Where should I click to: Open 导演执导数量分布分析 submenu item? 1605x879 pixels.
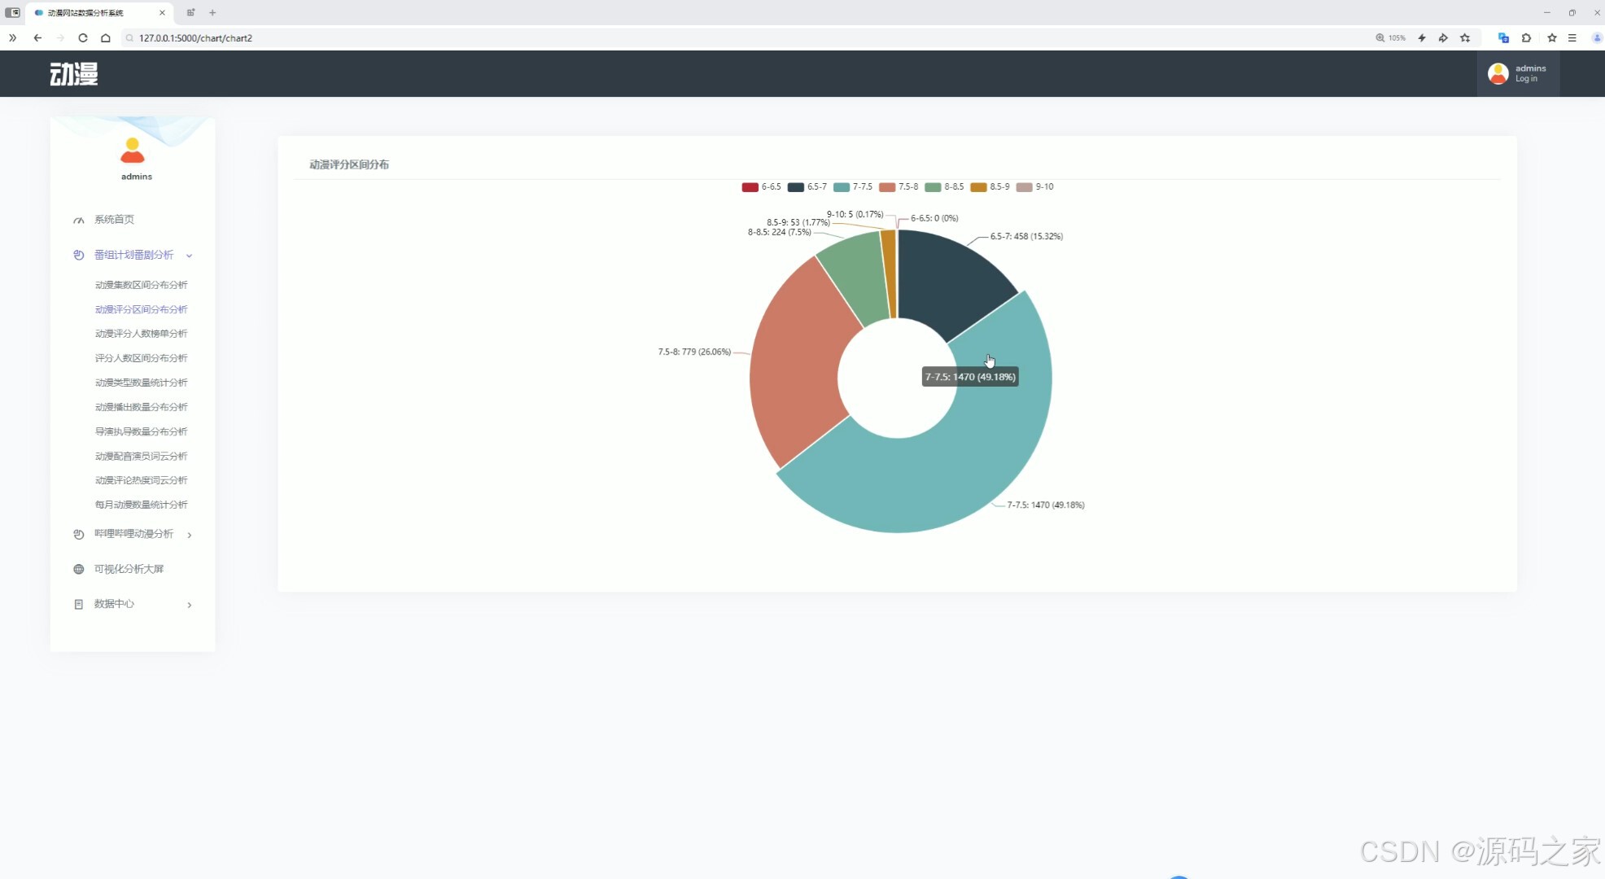[141, 431]
